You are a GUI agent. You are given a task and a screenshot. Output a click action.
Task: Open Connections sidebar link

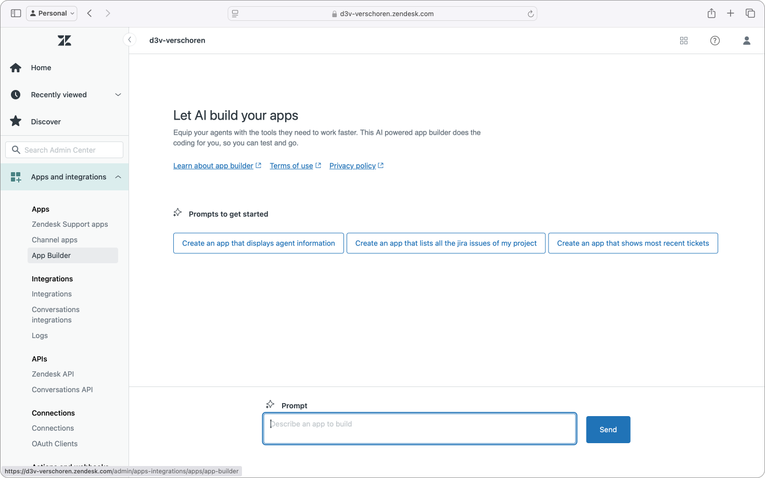tap(53, 428)
